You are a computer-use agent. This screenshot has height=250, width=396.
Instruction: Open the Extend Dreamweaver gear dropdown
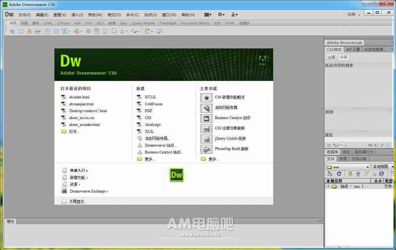click(221, 15)
